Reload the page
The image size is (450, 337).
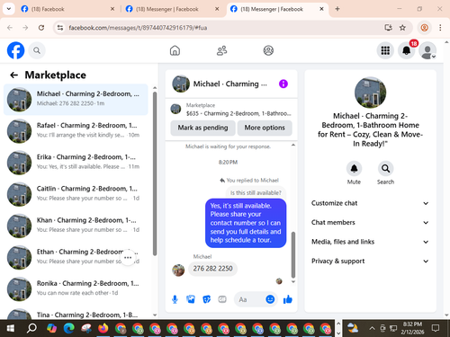pos(41,28)
